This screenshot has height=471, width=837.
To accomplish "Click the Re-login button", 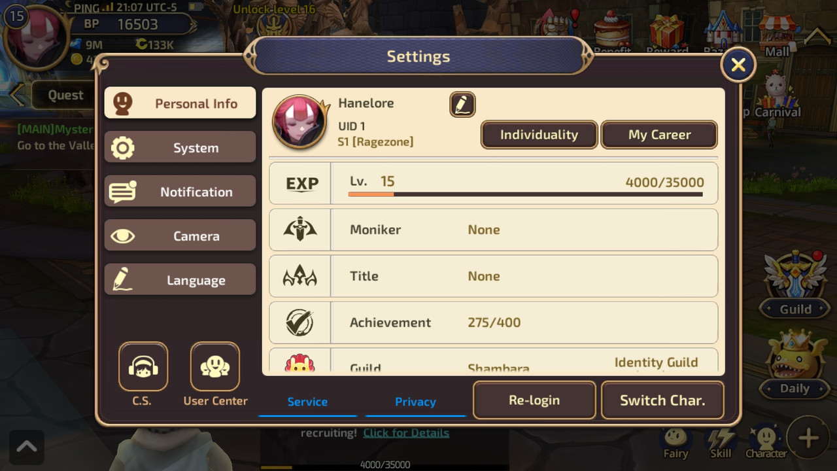I will [534, 400].
